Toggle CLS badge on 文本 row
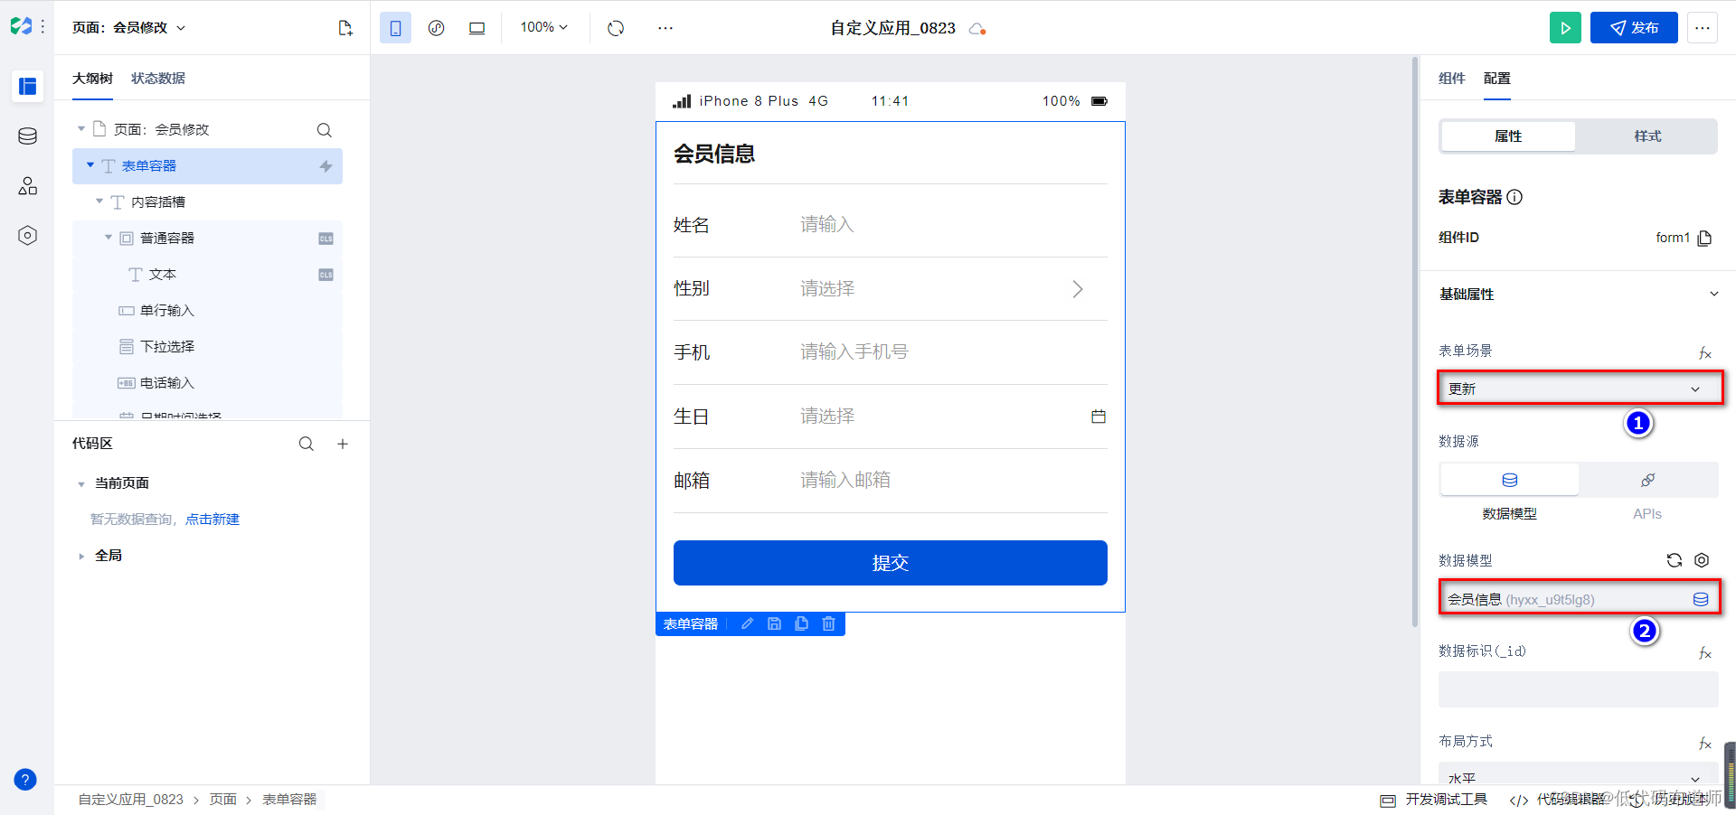 (x=326, y=275)
